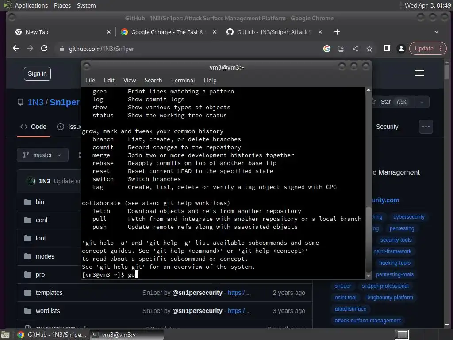Open the terminal Edit menu
The height and width of the screenshot is (340, 453).
(109, 81)
